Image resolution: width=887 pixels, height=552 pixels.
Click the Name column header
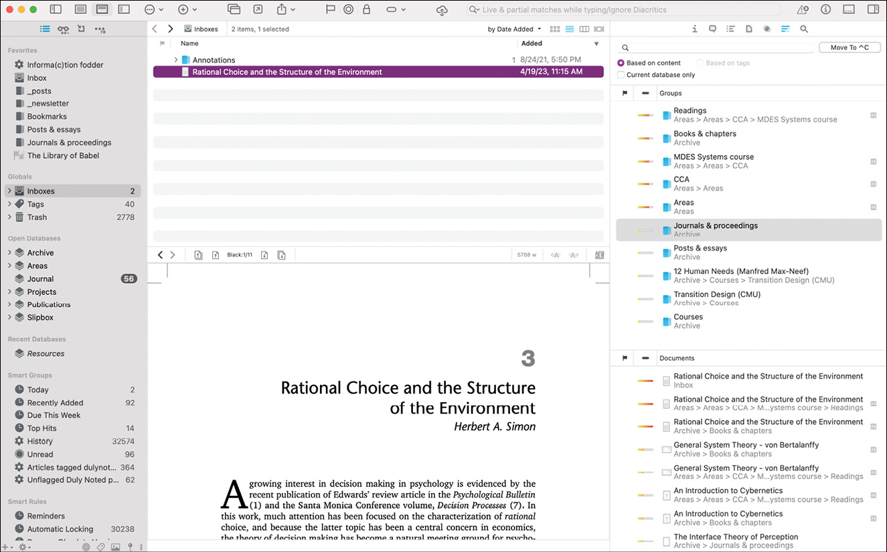tap(190, 43)
